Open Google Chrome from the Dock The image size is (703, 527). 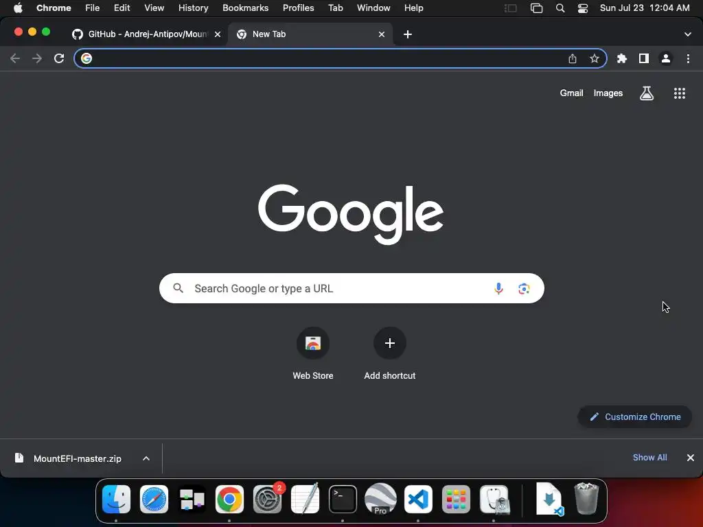(229, 500)
